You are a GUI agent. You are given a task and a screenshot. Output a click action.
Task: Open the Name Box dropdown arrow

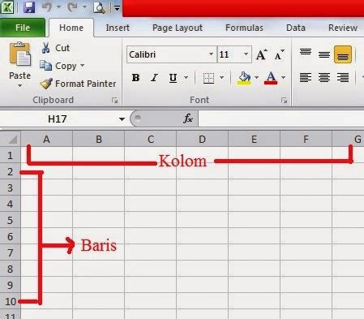click(x=122, y=119)
